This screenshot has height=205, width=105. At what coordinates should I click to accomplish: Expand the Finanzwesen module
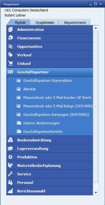(x=50, y=38)
